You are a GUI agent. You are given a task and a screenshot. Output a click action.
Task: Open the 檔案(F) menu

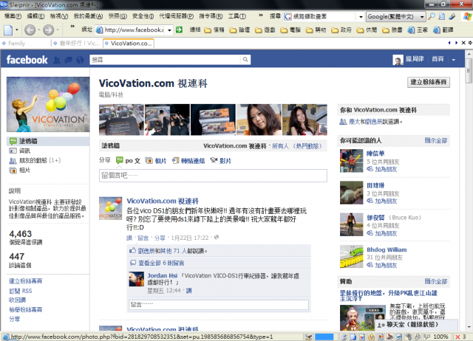click(x=13, y=16)
